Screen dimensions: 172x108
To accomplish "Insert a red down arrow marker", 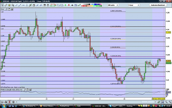I will pyautogui.click(x=69, y=5).
